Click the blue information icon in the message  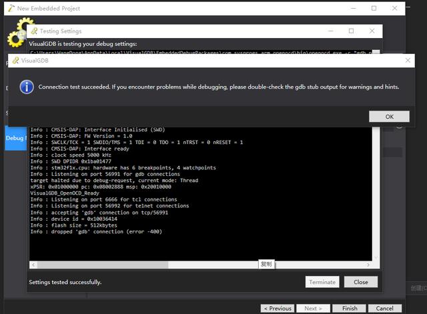27,87
